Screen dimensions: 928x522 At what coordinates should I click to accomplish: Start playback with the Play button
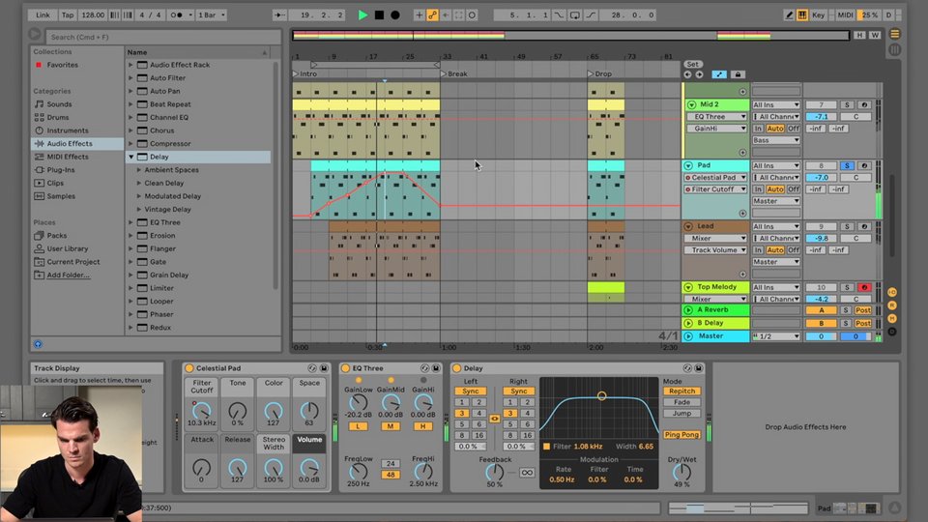point(362,14)
